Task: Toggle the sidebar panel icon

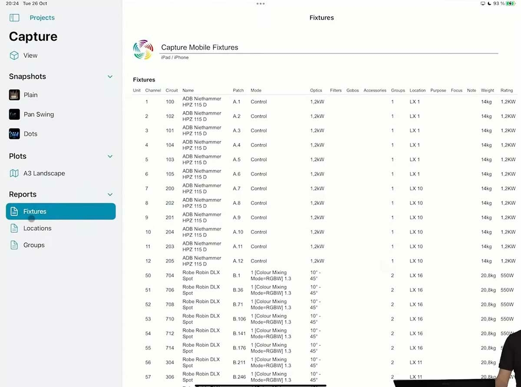Action: click(14, 18)
